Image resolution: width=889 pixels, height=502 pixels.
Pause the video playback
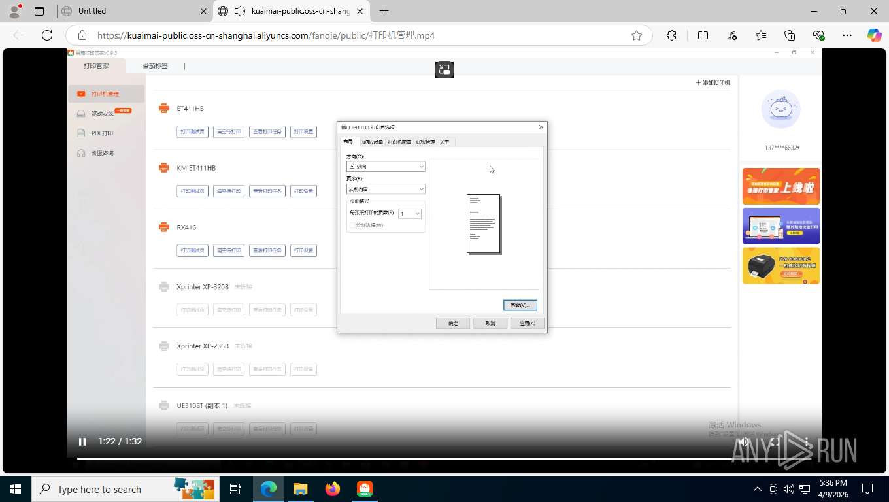82,442
